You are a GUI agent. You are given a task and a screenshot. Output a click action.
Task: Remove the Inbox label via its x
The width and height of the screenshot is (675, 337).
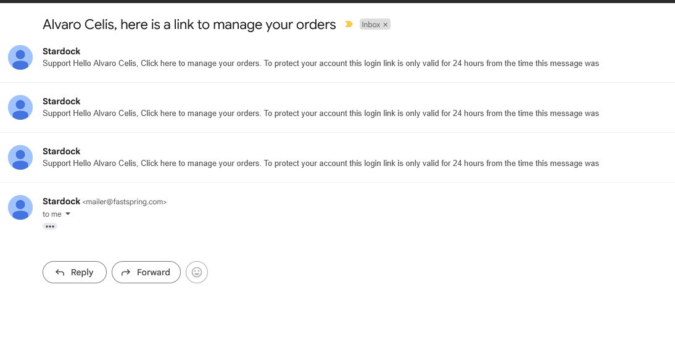[x=385, y=25]
